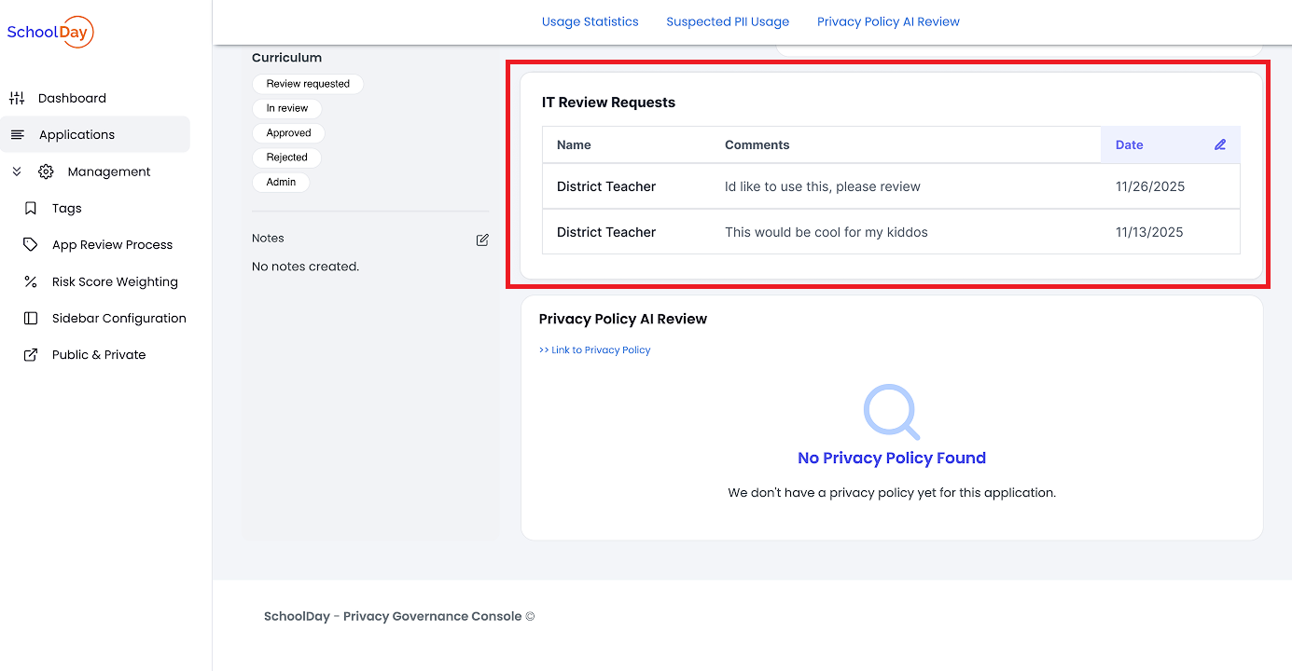Viewport: 1292px width, 671px height.
Task: Click the magnifier icon above No Privacy Policy Found
Action: (x=892, y=411)
